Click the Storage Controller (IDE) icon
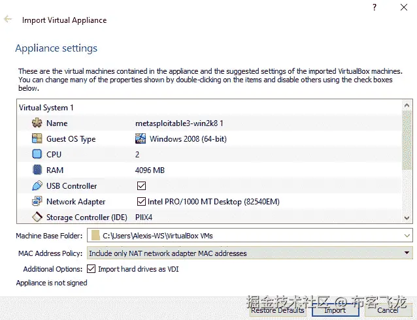The width and height of the screenshot is (417, 320). [x=37, y=217]
